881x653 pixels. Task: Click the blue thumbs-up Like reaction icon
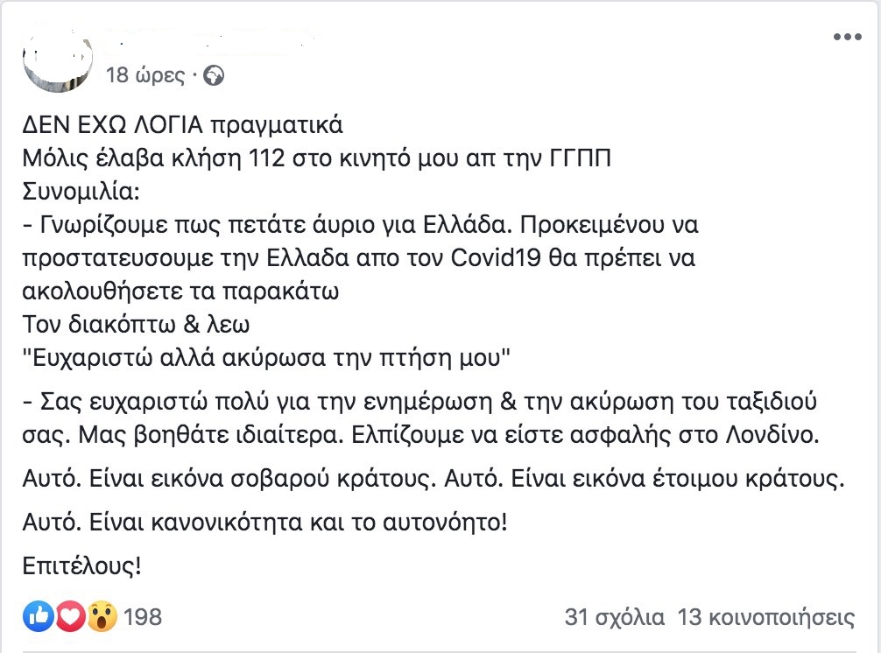(38, 616)
